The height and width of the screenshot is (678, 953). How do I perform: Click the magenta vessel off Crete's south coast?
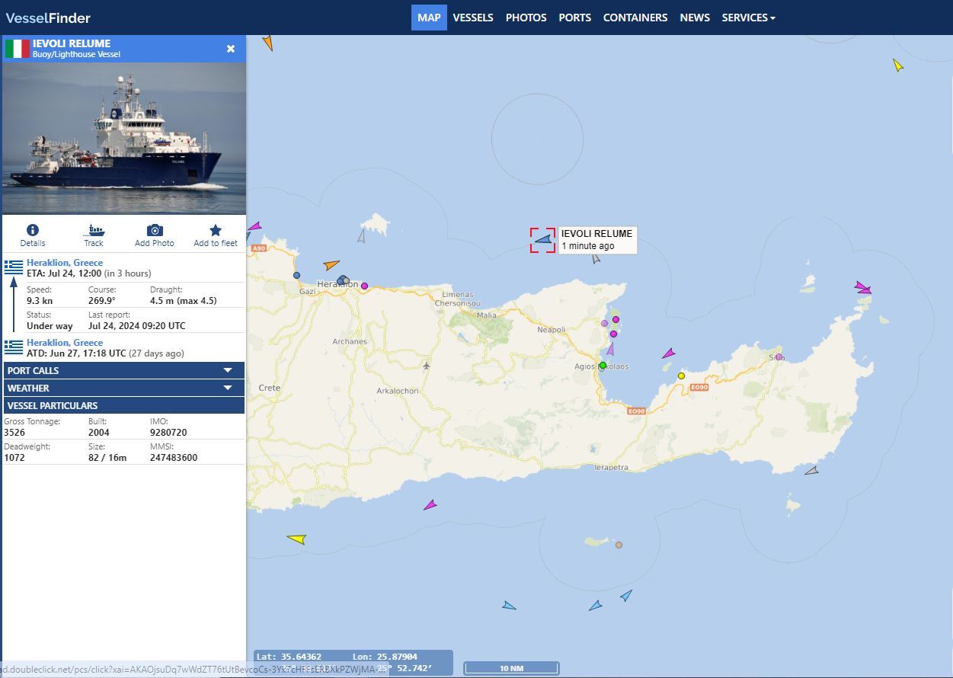430,505
